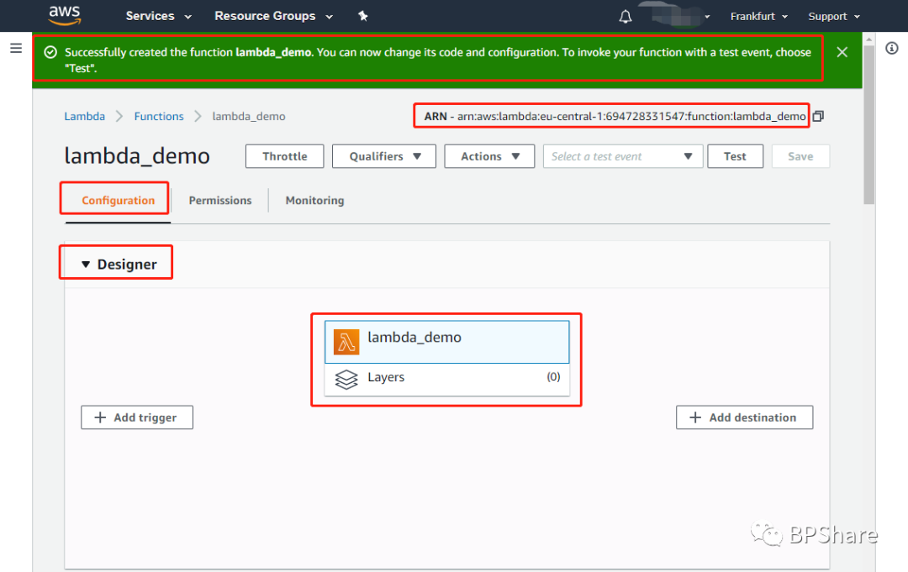Go to the Lambda breadcrumb link
The image size is (908, 572).
pyautogui.click(x=85, y=116)
